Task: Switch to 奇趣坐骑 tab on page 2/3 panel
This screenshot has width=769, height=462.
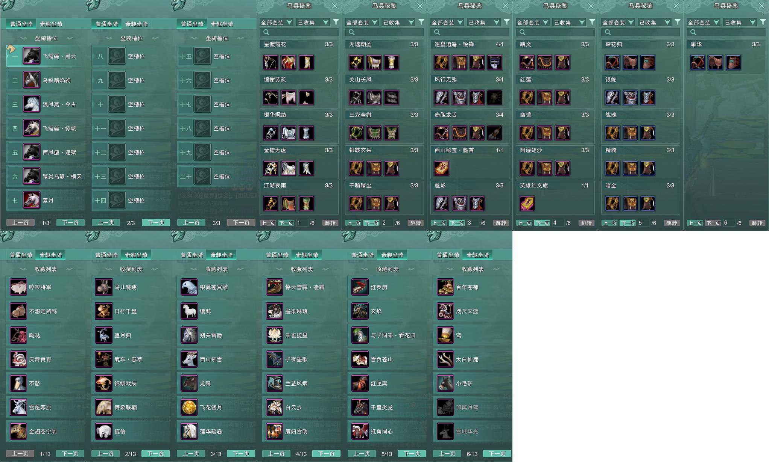Action: tap(137, 24)
